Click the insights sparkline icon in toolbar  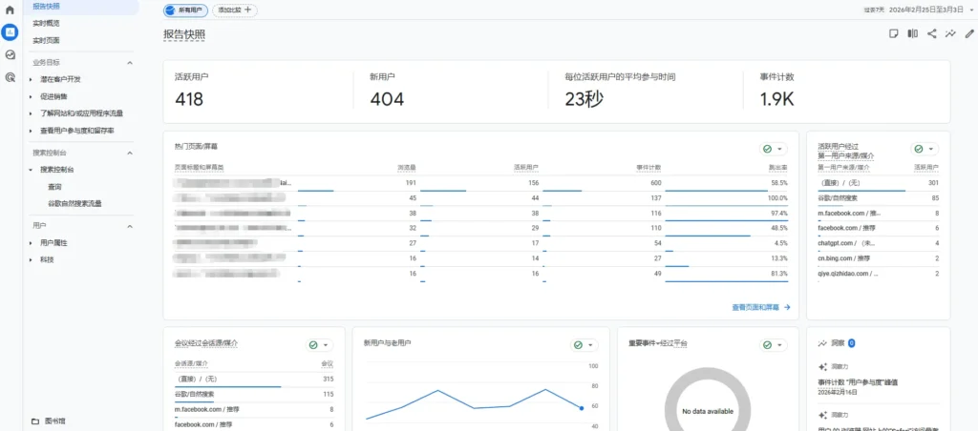[950, 34]
